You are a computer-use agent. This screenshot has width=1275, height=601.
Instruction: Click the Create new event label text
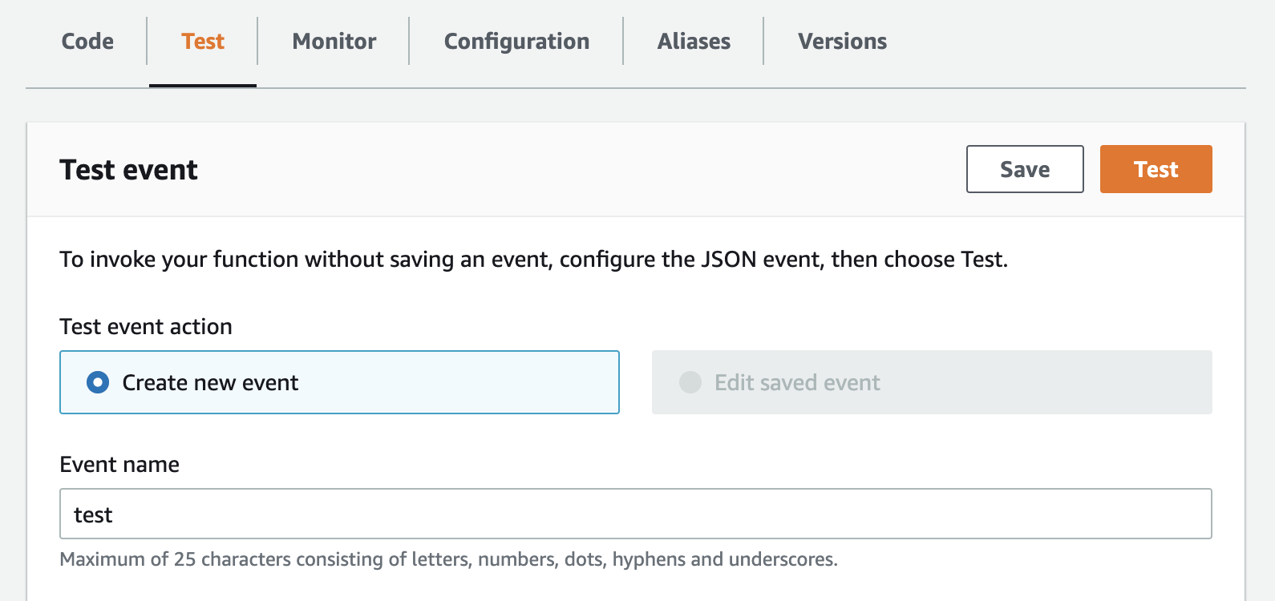point(210,383)
